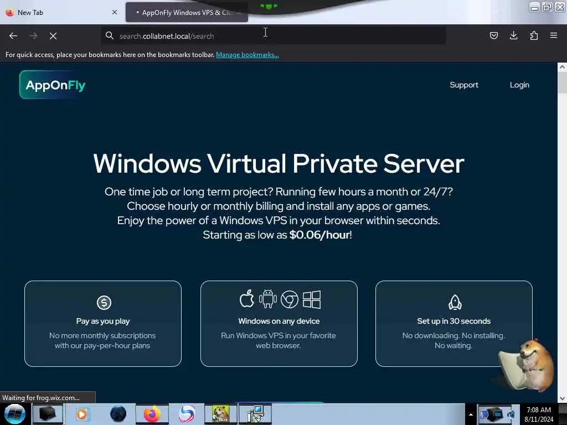Switch to AppOnFly Windows VPS tab
567x425 pixels.
point(186,13)
